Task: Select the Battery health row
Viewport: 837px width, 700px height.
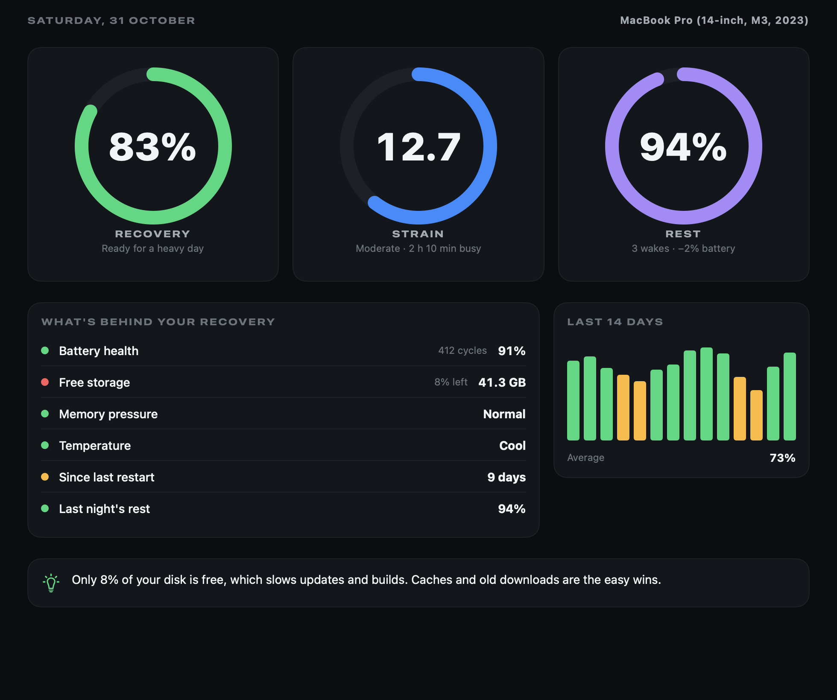Action: 284,350
